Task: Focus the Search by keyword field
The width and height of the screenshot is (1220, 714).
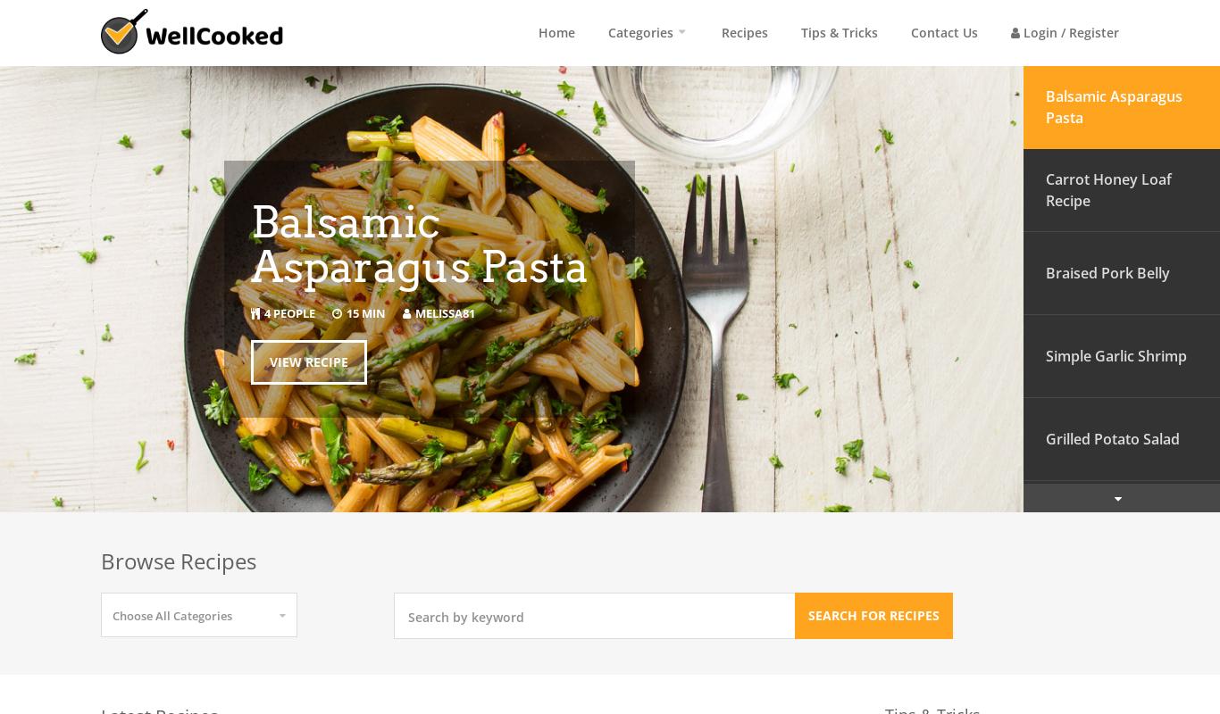Action: click(595, 616)
